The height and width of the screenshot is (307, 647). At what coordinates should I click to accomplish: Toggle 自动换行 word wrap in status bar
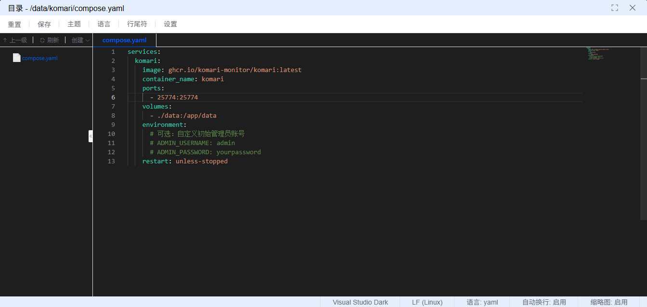(544, 302)
